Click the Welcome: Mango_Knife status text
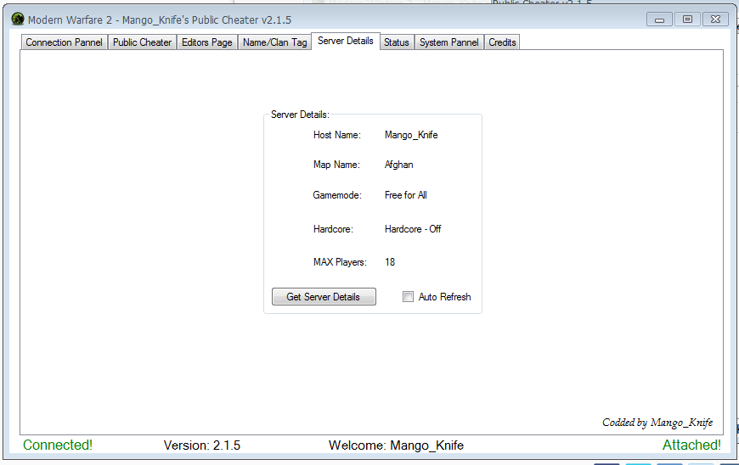This screenshot has height=465, width=739. 396,445
